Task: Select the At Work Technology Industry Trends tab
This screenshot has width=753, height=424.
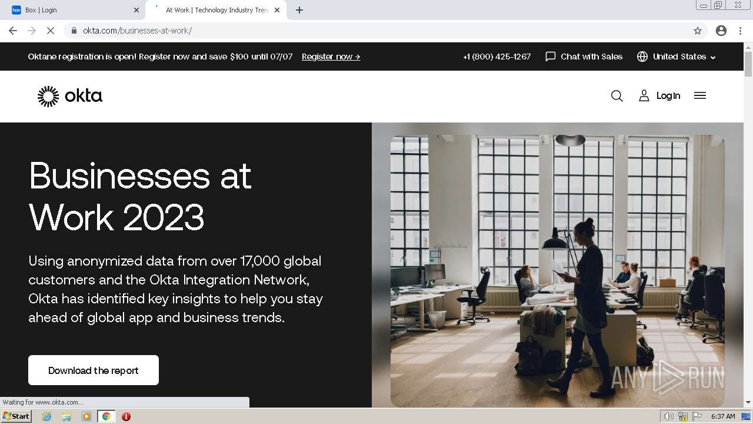Action: pos(215,10)
